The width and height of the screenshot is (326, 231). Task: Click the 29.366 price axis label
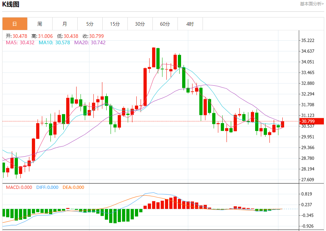pos(308,148)
